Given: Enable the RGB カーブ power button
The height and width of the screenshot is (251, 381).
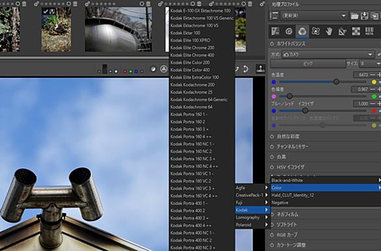Looking at the screenshot, I should point(272,235).
